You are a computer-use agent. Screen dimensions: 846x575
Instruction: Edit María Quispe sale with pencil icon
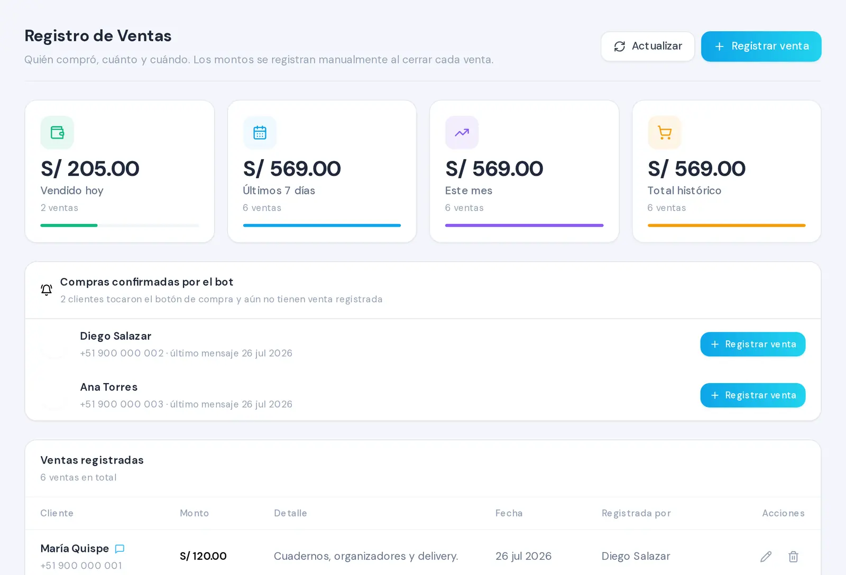coord(766,557)
